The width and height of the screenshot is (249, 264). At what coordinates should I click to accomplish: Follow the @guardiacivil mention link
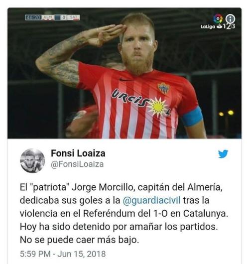pos(152,200)
